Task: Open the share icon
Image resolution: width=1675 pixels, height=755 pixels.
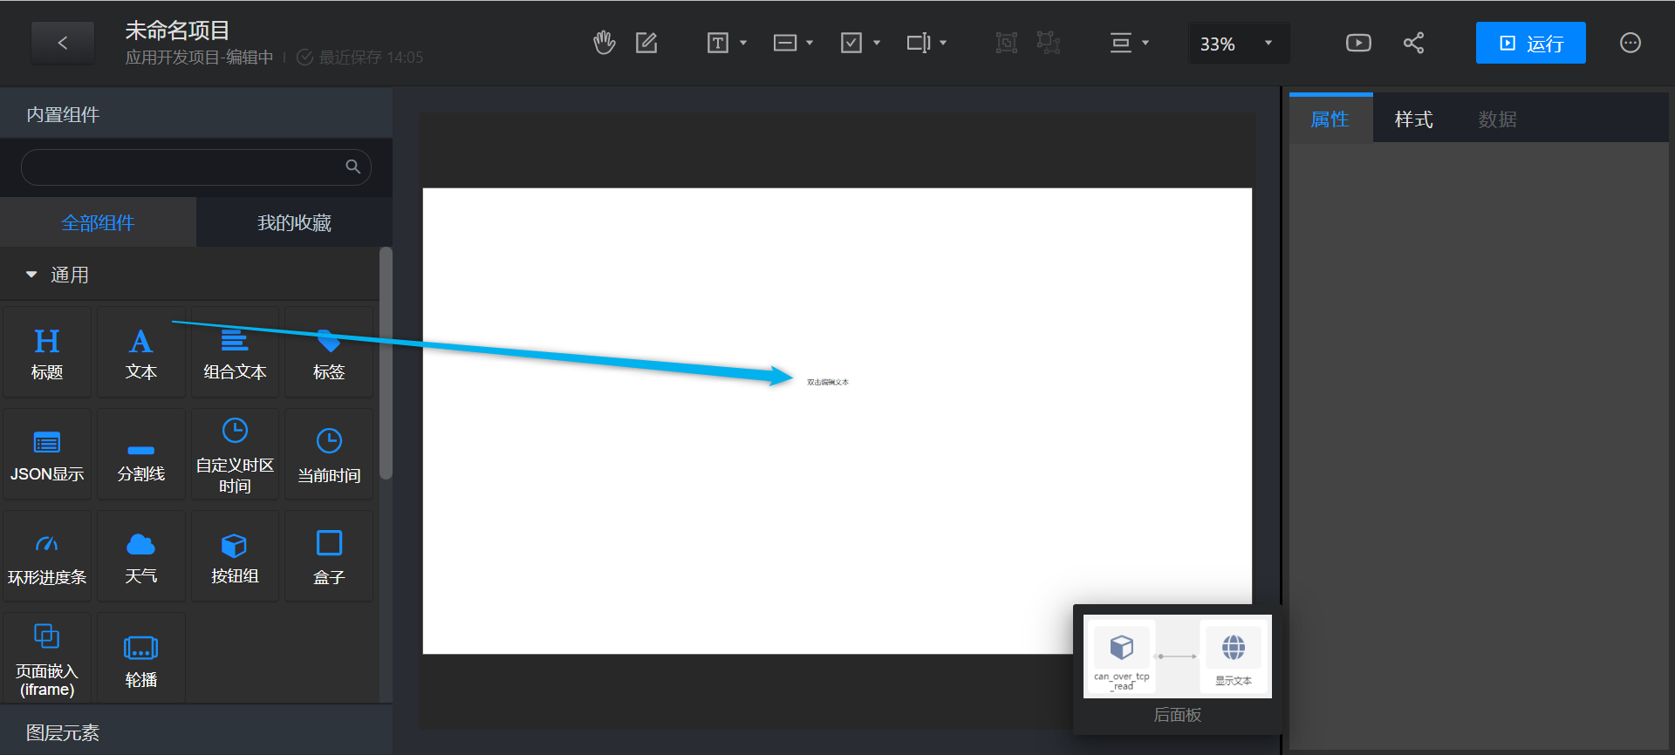Action: (x=1413, y=43)
